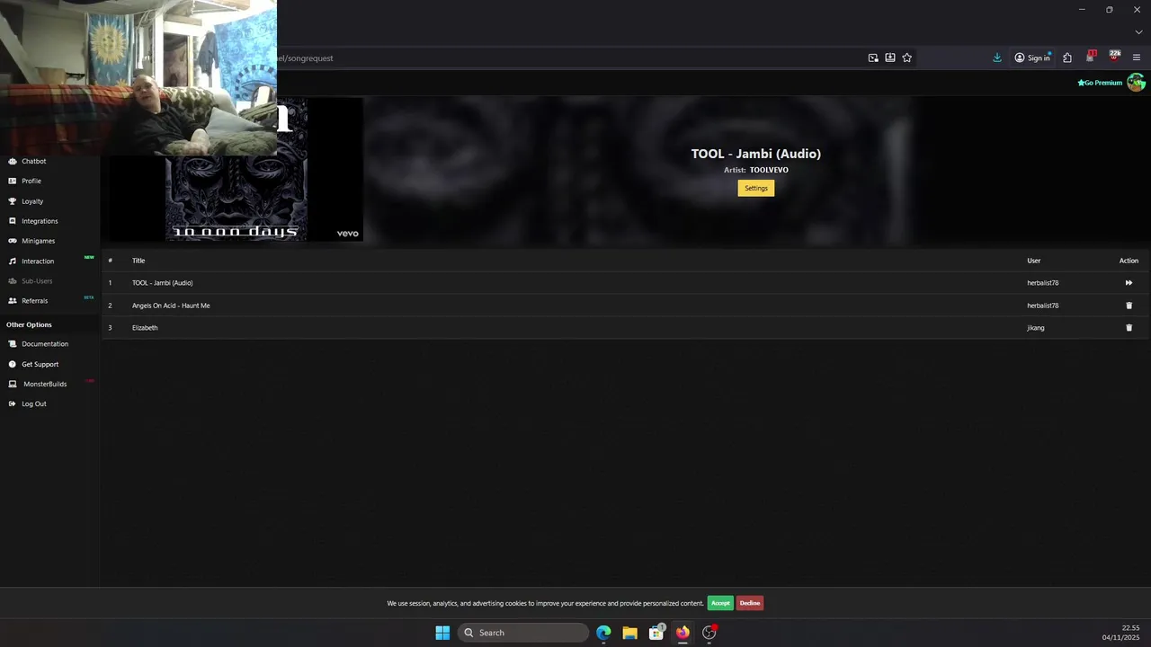Skip the current TOOL - Jambi song
Image resolution: width=1151 pixels, height=647 pixels.
point(1129,283)
